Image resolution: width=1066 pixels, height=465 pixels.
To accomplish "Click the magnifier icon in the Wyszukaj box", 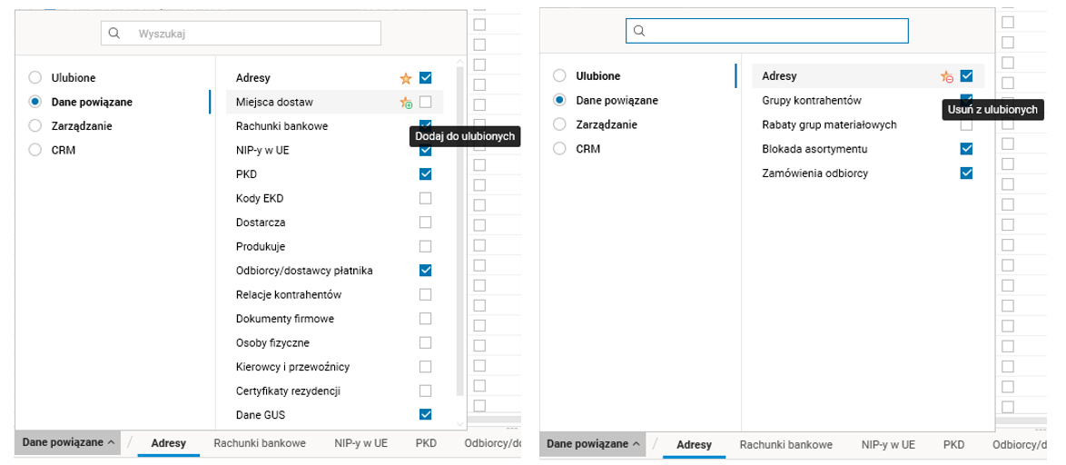I will click(x=114, y=33).
